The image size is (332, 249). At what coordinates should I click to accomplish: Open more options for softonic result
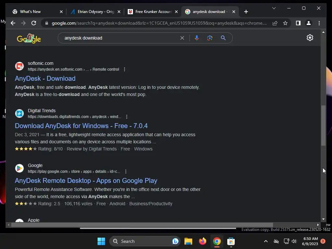click(x=124, y=69)
